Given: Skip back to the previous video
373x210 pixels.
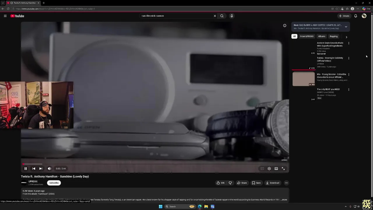Looking at the screenshot, I should [x=34, y=169].
